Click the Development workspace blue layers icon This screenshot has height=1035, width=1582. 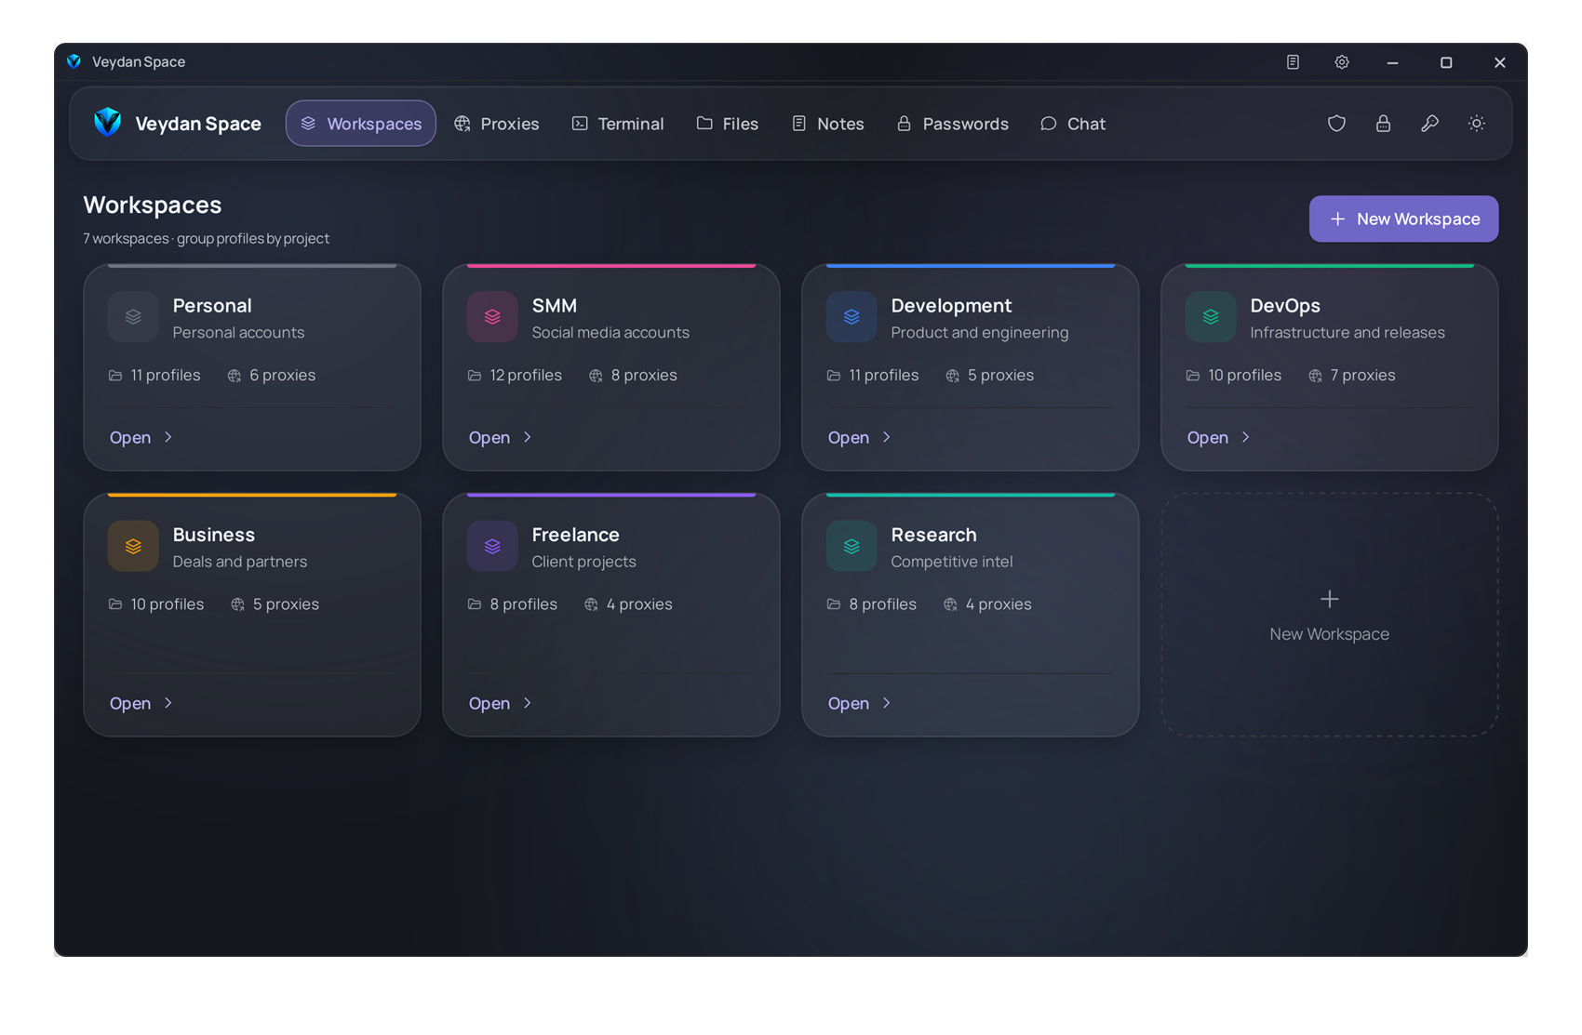point(851,317)
